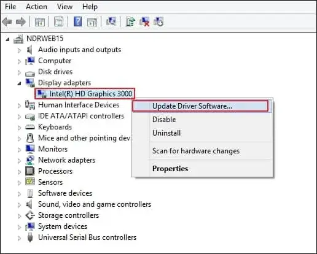Select the Keyboards tree row
This screenshot has width=317, height=254.
point(55,127)
